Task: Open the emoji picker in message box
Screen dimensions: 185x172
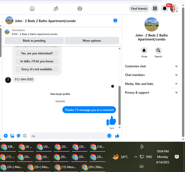Action: click(109, 136)
